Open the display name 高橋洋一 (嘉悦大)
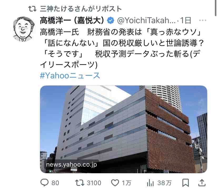 click(x=72, y=21)
